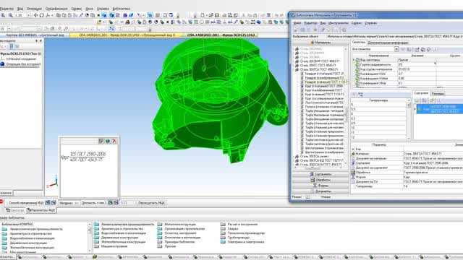463x260 pixels.
Task: Click the first icon under Сортамент tab
Action: (417, 100)
